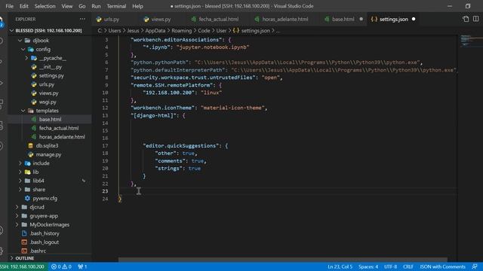
Task: Open views.py in the explorer tree
Action: point(48,93)
